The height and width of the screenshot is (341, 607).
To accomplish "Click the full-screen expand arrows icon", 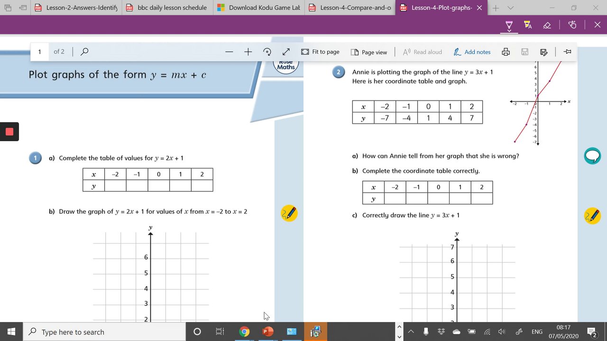I will tap(286, 52).
